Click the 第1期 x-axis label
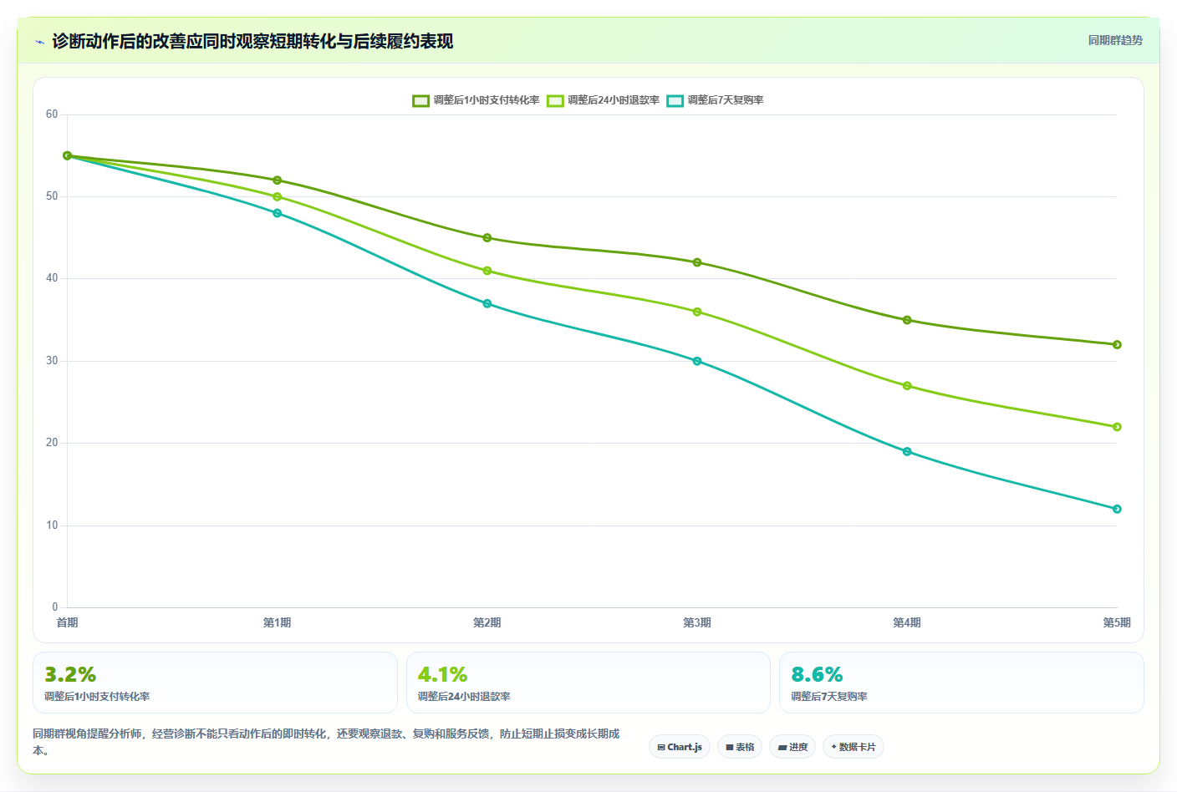This screenshot has width=1177, height=792. (278, 622)
